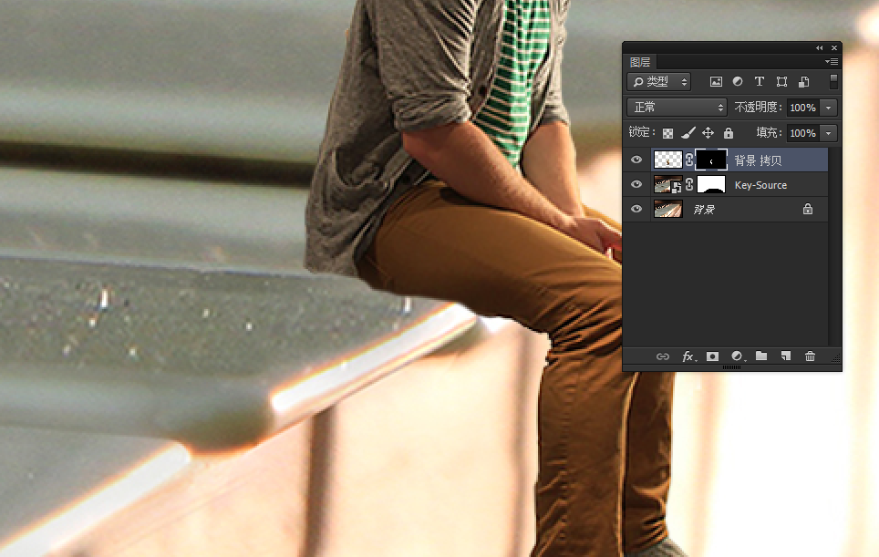Toggle visibility of the Key-Source layer
The image size is (879, 557).
coord(636,185)
